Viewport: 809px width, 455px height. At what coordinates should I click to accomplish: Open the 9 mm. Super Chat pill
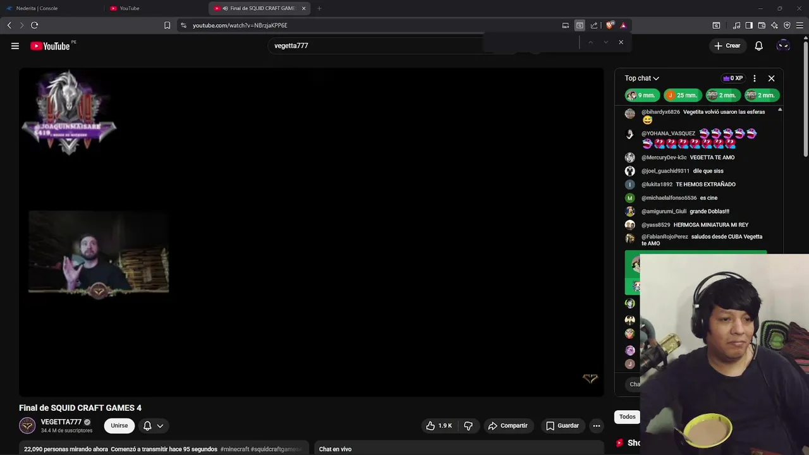pos(642,95)
